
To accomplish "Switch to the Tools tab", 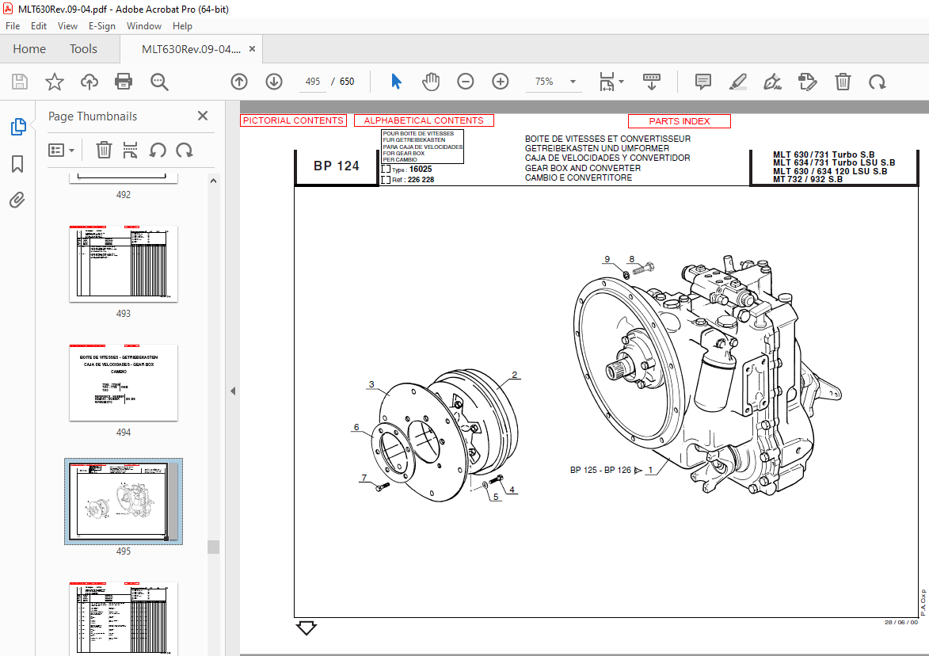I will point(83,49).
